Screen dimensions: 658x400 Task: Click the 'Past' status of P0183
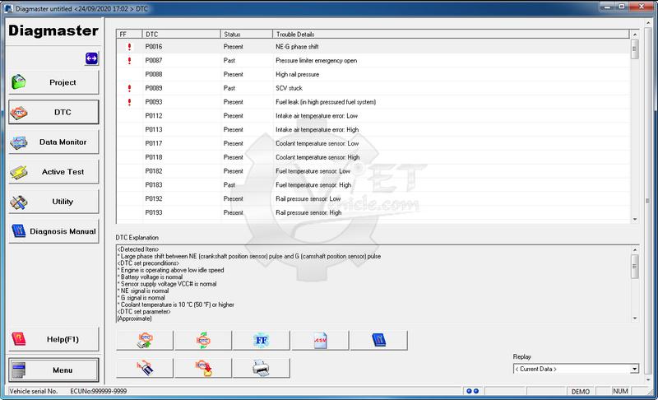229,185
